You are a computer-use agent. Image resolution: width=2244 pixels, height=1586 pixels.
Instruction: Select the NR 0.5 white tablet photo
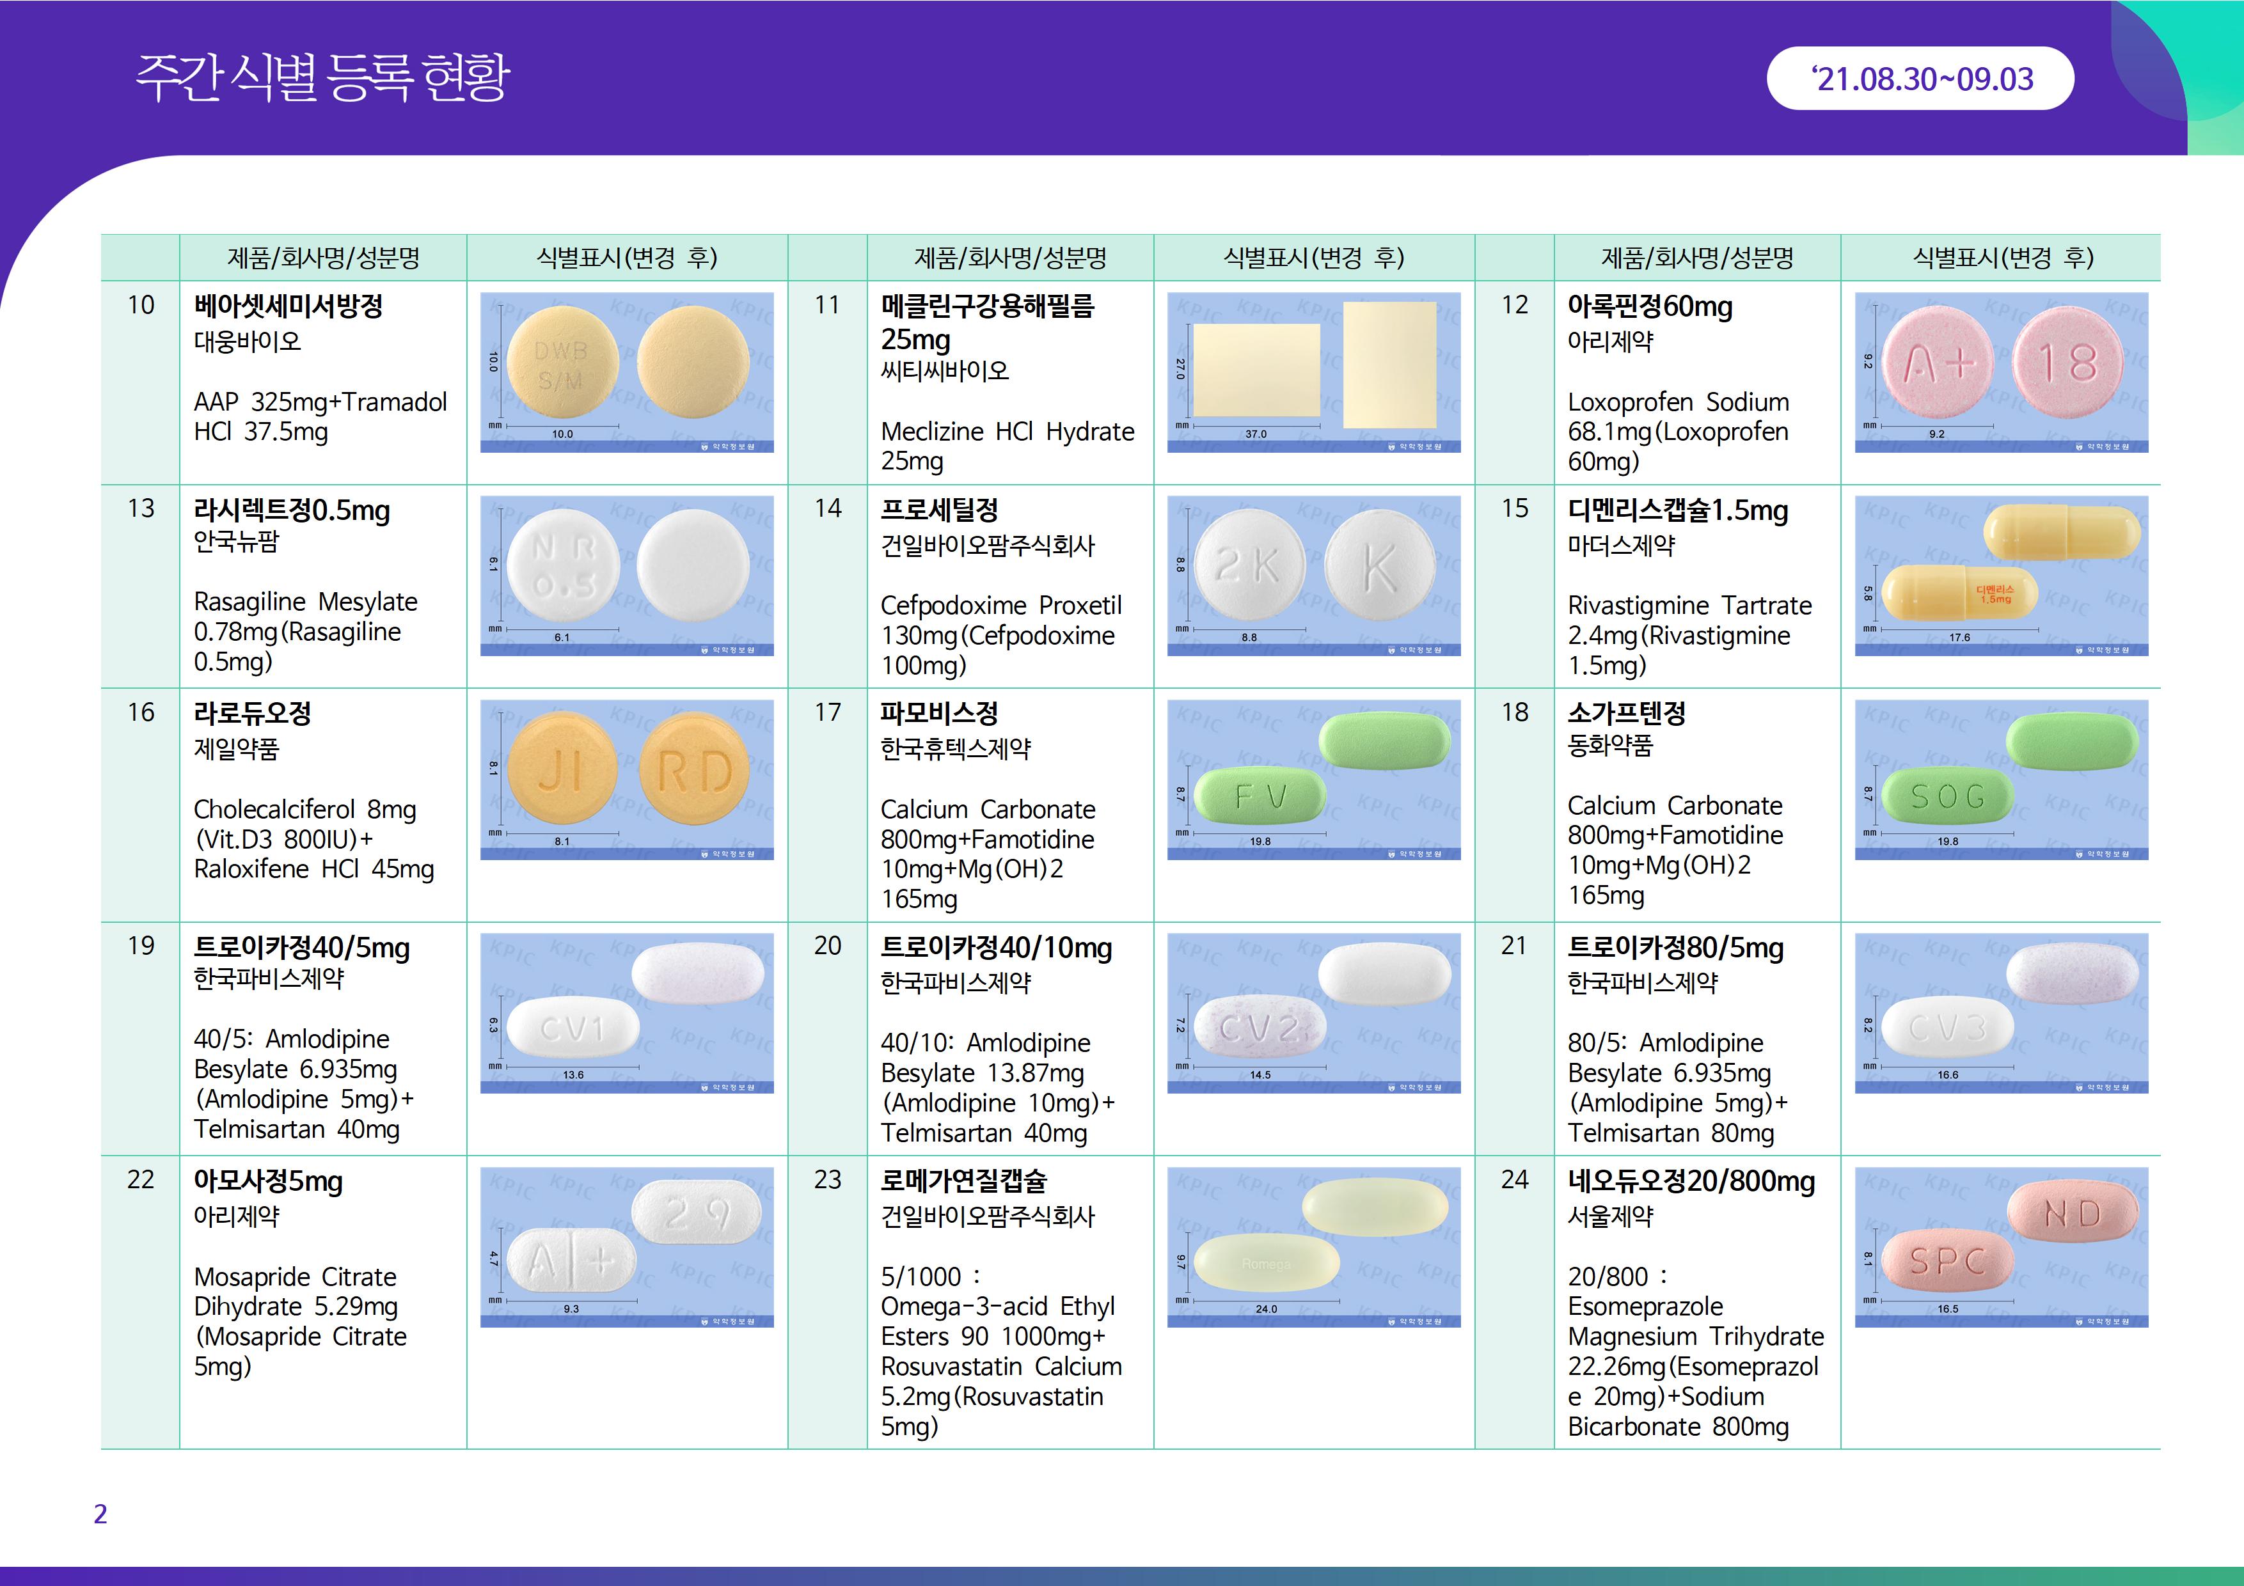pyautogui.click(x=626, y=574)
